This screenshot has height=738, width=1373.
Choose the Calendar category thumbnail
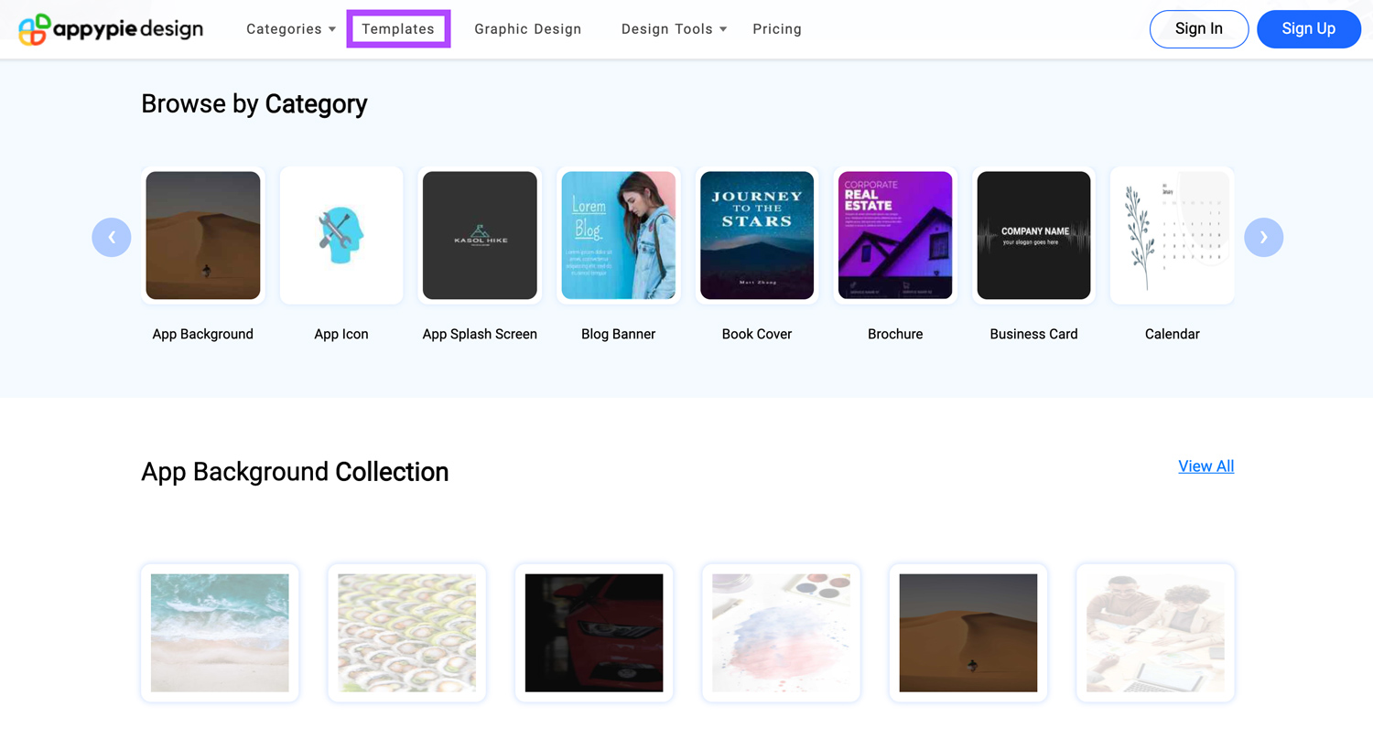1172,236
